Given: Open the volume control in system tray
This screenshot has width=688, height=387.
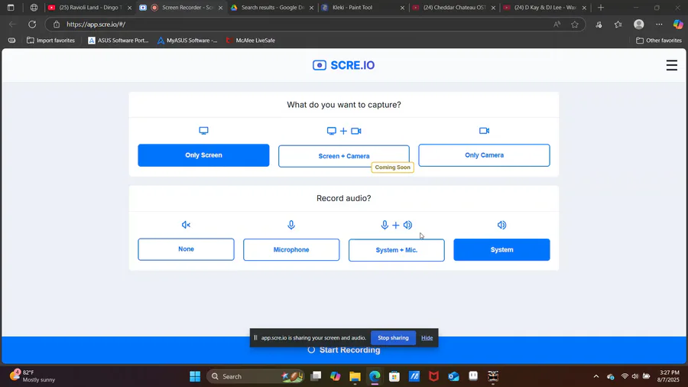Looking at the screenshot, I should (x=635, y=376).
